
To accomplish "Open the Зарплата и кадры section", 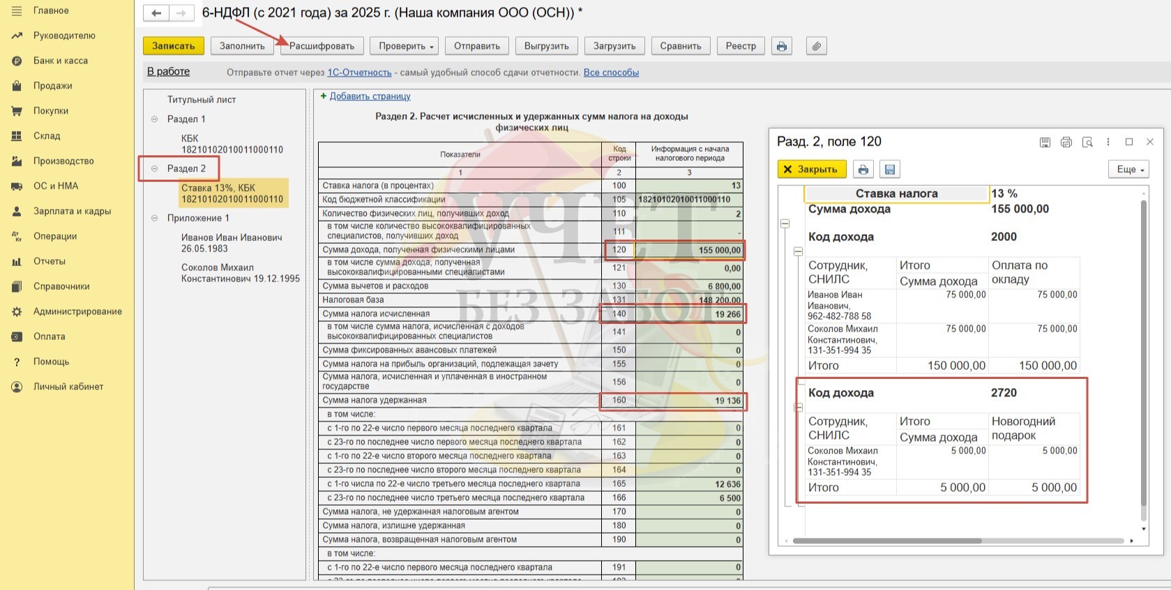I will click(x=72, y=211).
